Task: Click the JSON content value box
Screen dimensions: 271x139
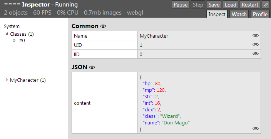Action: click(x=199, y=103)
